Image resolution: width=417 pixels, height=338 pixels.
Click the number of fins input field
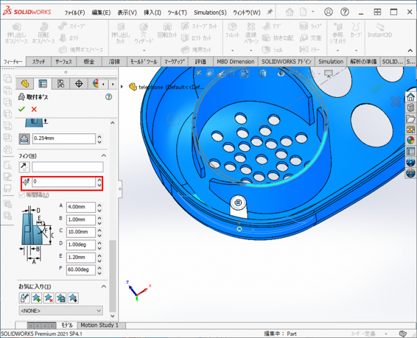(x=63, y=182)
